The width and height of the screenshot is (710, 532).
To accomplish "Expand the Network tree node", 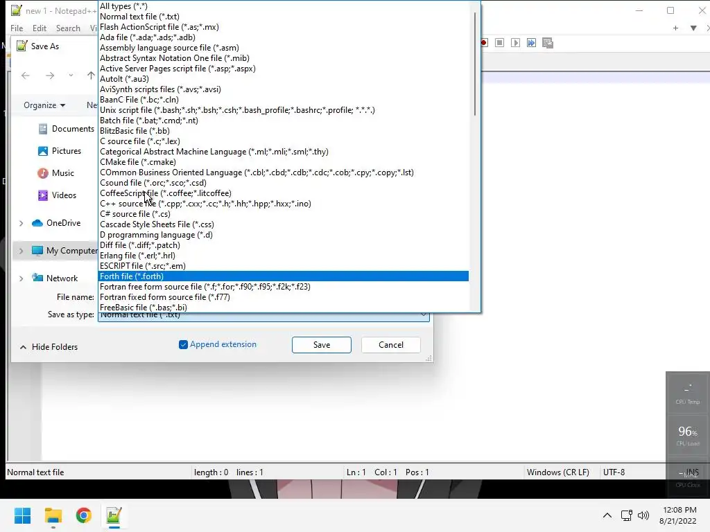I will pyautogui.click(x=21, y=278).
